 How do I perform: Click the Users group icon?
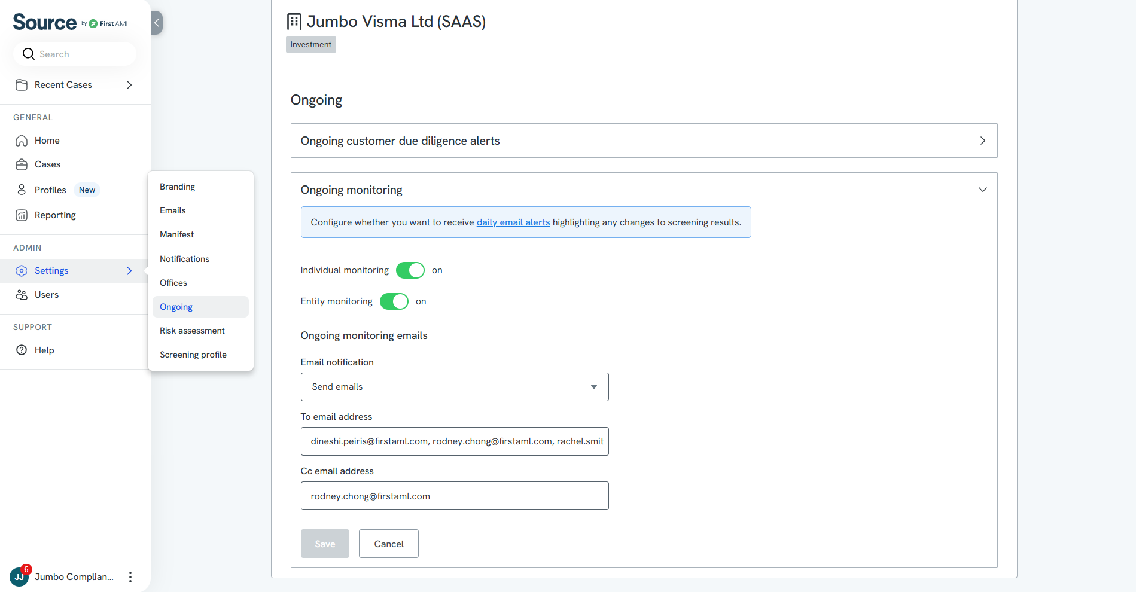click(22, 295)
